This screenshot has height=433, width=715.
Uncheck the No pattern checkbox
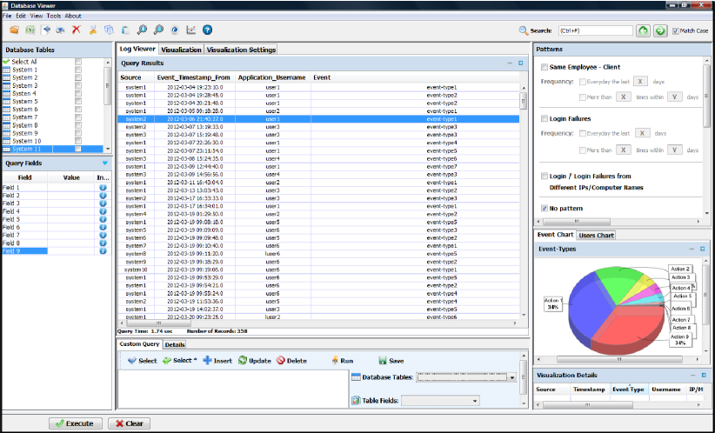[x=545, y=210]
